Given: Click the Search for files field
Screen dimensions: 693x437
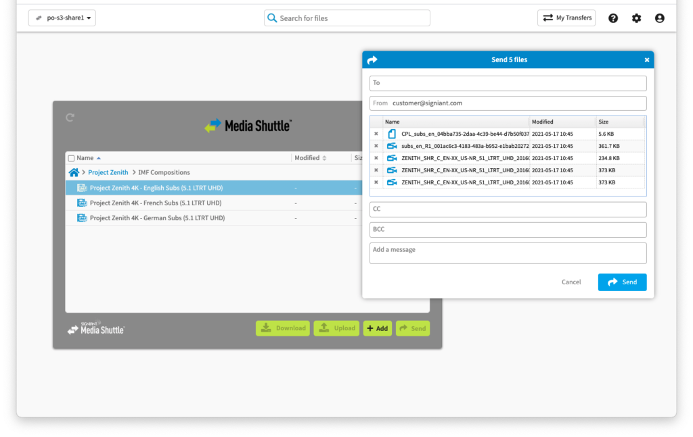Looking at the screenshot, I should click(347, 18).
